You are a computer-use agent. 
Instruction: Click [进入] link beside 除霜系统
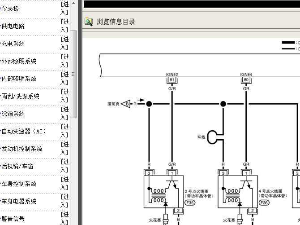(x=64, y=113)
